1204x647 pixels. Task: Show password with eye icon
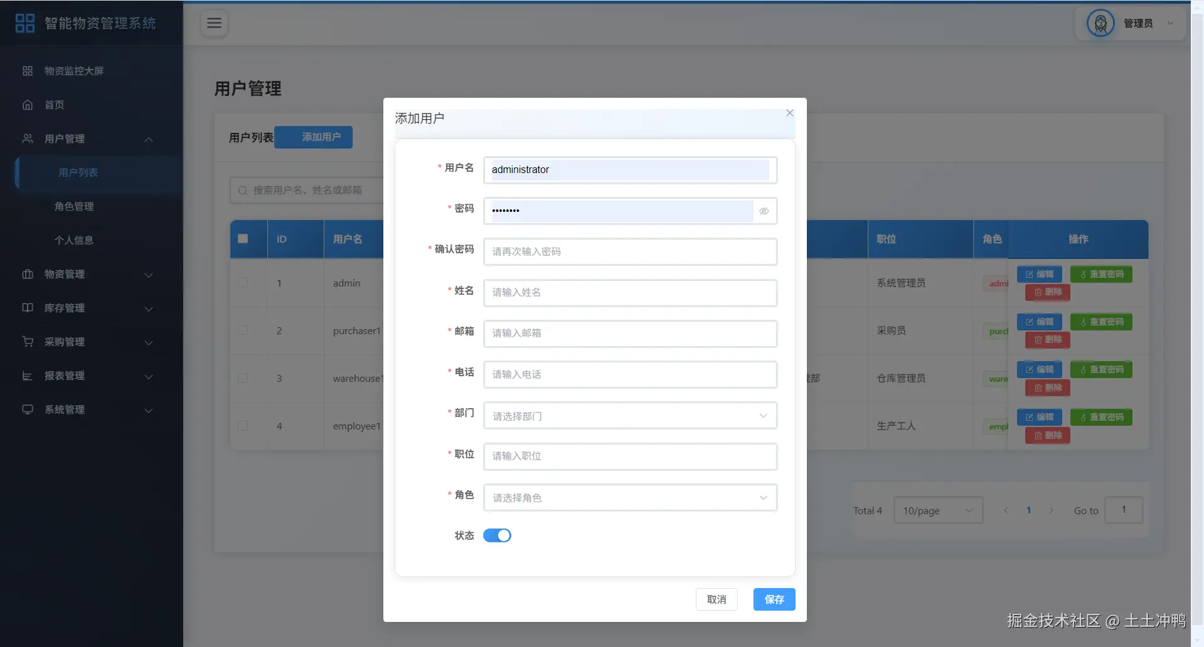764,211
